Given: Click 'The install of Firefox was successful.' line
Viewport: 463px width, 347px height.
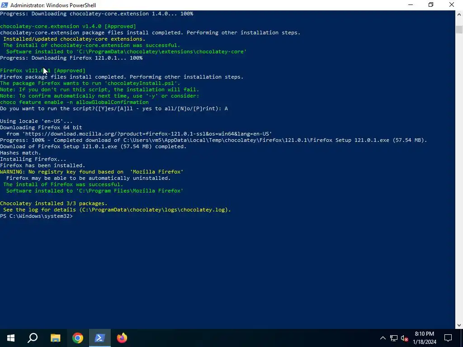Looking at the screenshot, I should click(63, 184).
